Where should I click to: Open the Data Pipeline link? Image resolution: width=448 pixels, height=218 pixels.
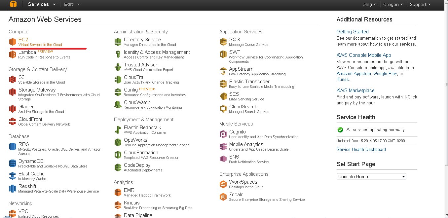pyautogui.click(x=138, y=215)
